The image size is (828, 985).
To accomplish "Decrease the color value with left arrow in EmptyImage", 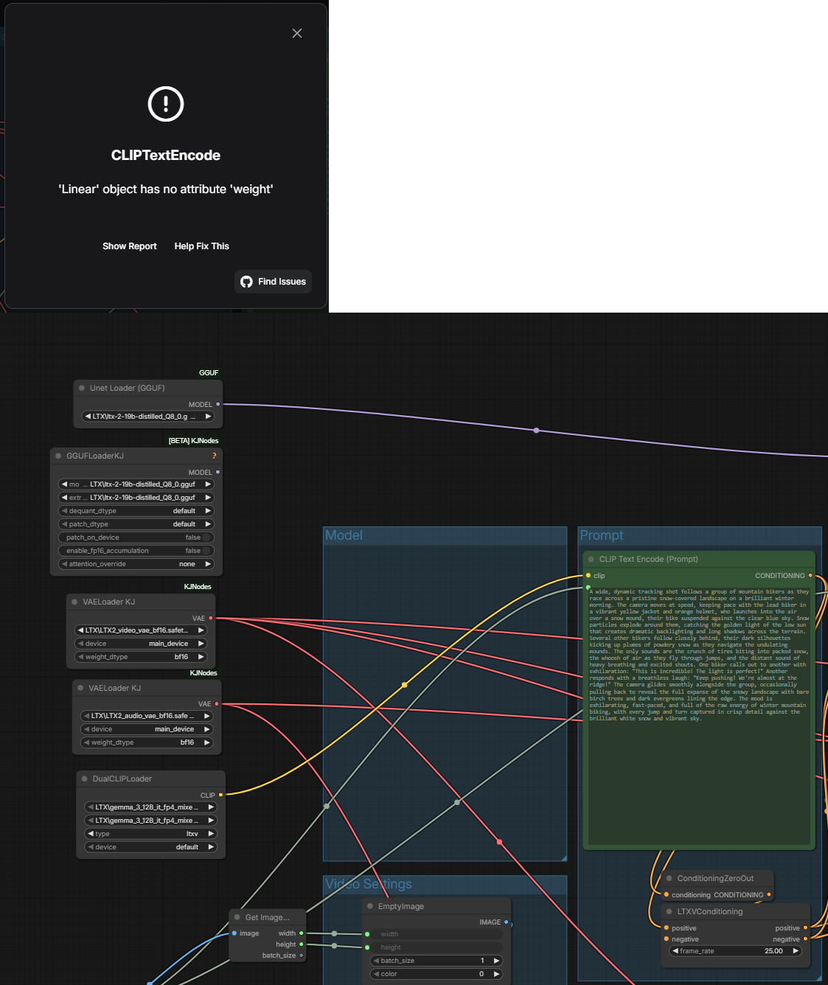I will click(375, 974).
